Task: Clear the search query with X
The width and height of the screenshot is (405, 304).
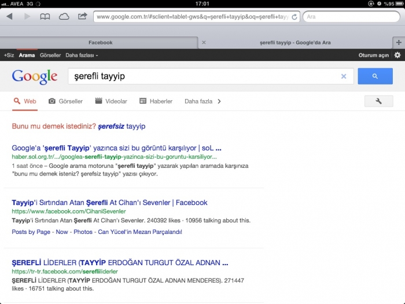Action: tap(344, 76)
